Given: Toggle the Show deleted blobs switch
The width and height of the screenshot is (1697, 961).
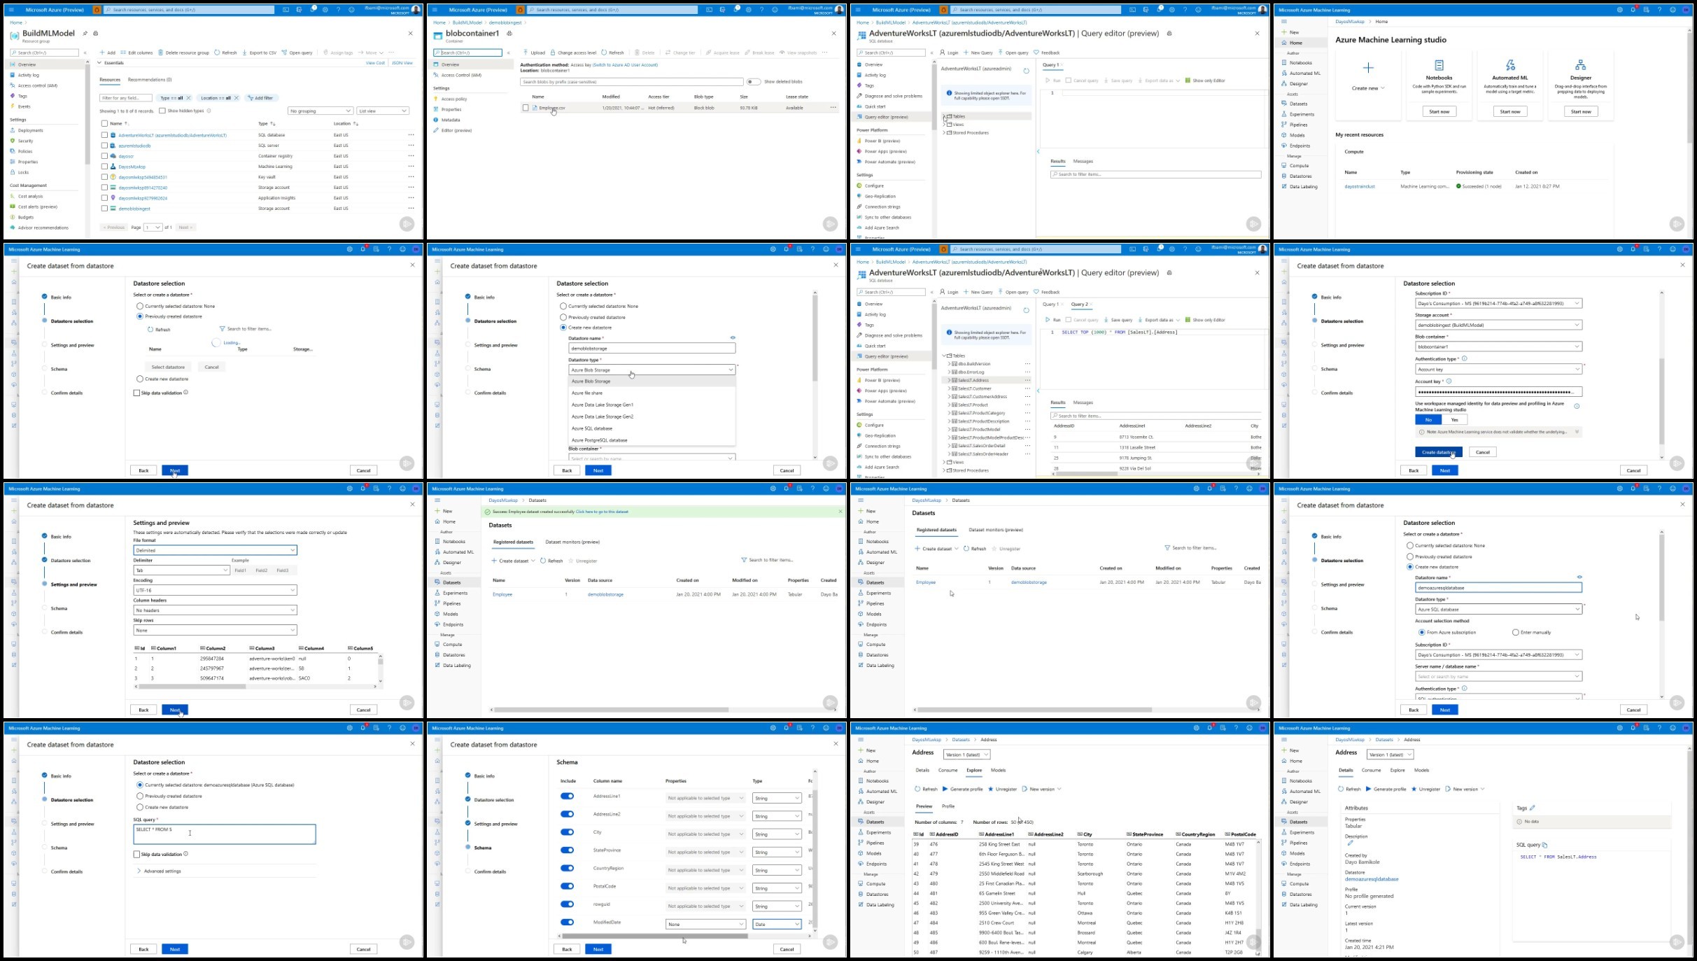Looking at the screenshot, I should (753, 82).
